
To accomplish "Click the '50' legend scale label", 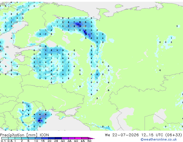I will (x=89, y=141).
